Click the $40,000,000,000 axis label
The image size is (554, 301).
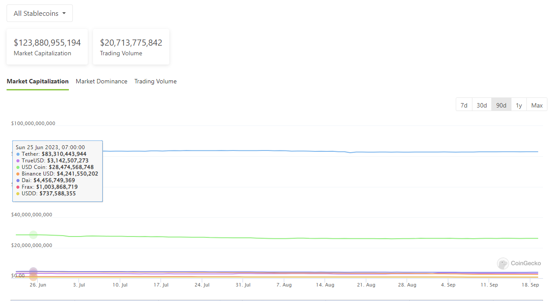coord(32,215)
